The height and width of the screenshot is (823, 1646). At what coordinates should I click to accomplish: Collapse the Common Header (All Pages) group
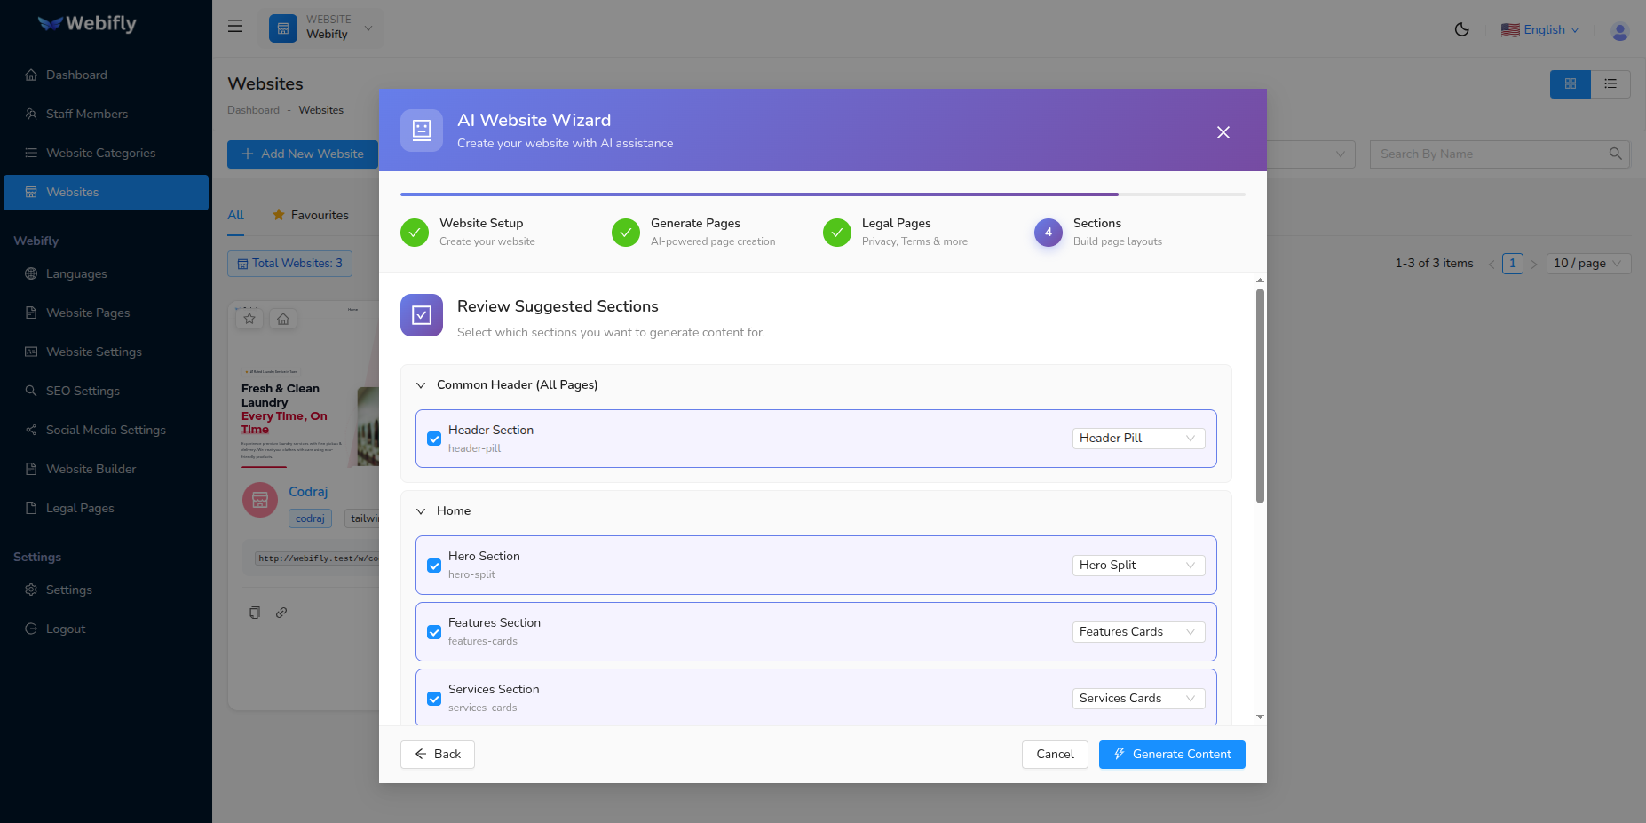point(421,385)
